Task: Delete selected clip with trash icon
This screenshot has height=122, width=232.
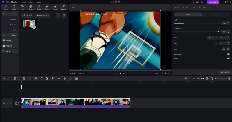Action: [x=15, y=78]
